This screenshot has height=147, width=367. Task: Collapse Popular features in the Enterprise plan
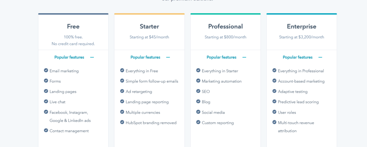(320, 57)
